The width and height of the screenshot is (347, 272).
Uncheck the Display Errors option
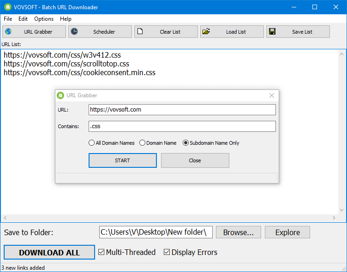[x=167, y=252]
